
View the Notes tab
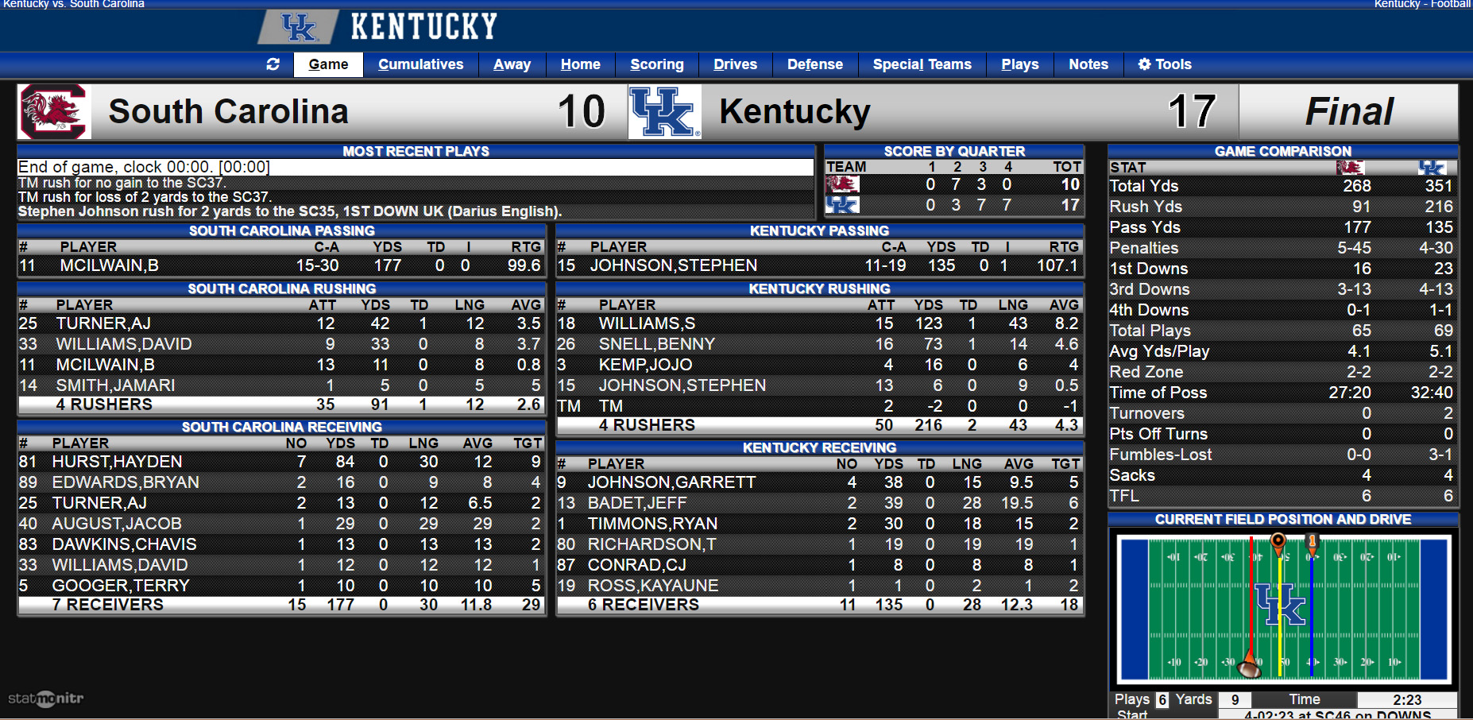click(x=1088, y=64)
